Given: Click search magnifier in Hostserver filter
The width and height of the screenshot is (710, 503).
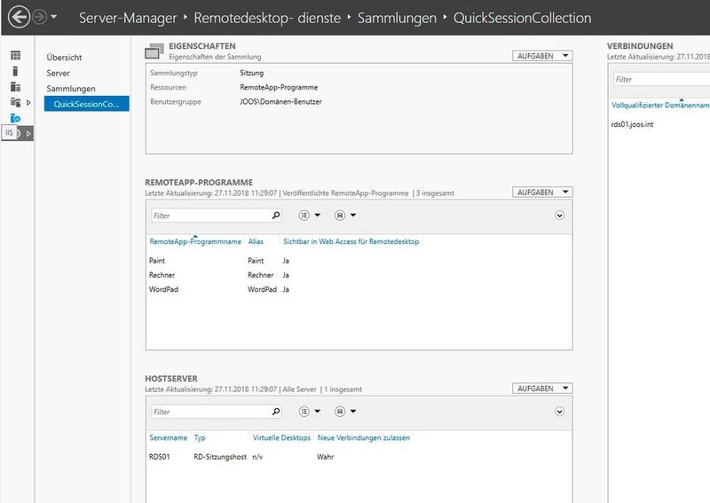Looking at the screenshot, I should 276,412.
